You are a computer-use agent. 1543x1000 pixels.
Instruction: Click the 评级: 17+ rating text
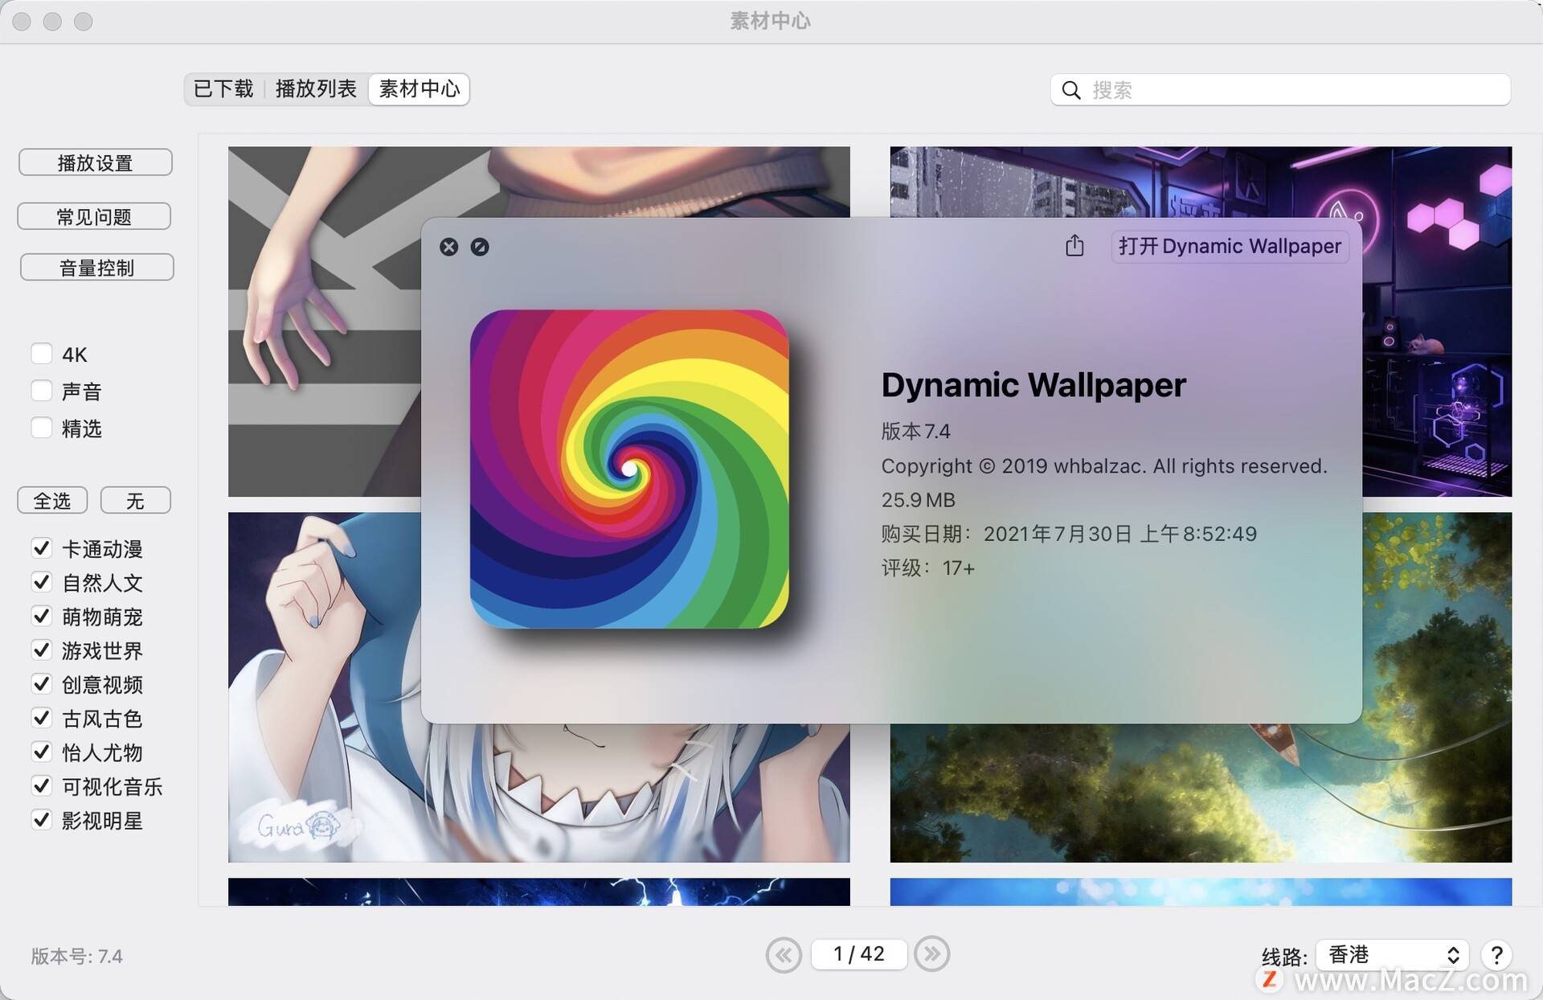[927, 568]
